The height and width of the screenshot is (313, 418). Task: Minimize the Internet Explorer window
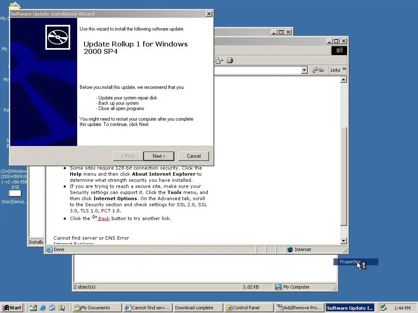[329, 41]
